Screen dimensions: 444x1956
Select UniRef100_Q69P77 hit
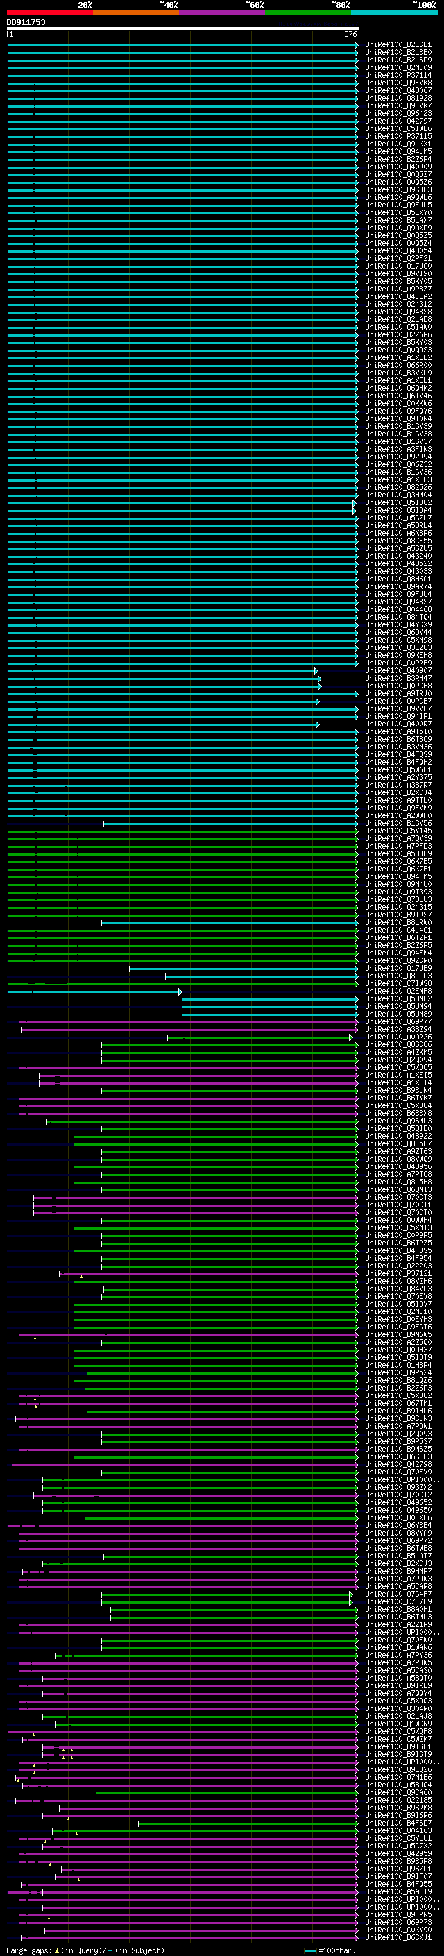(398, 1022)
